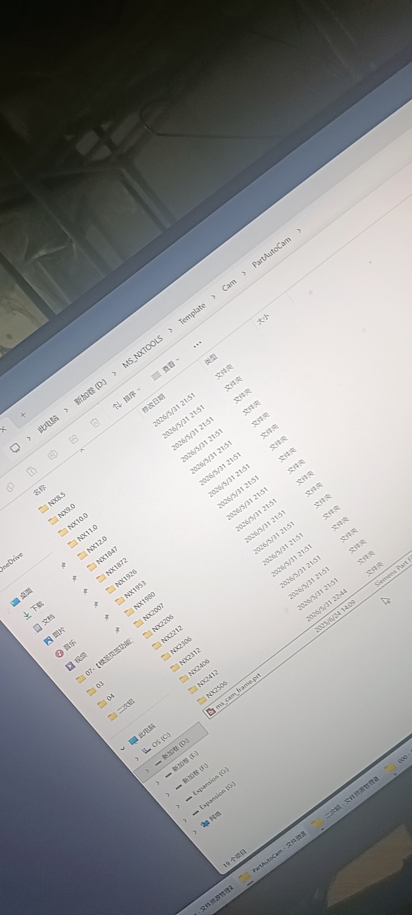Sort by the 类型 column header
Viewport: 412px width, 915px height.
pos(211,359)
